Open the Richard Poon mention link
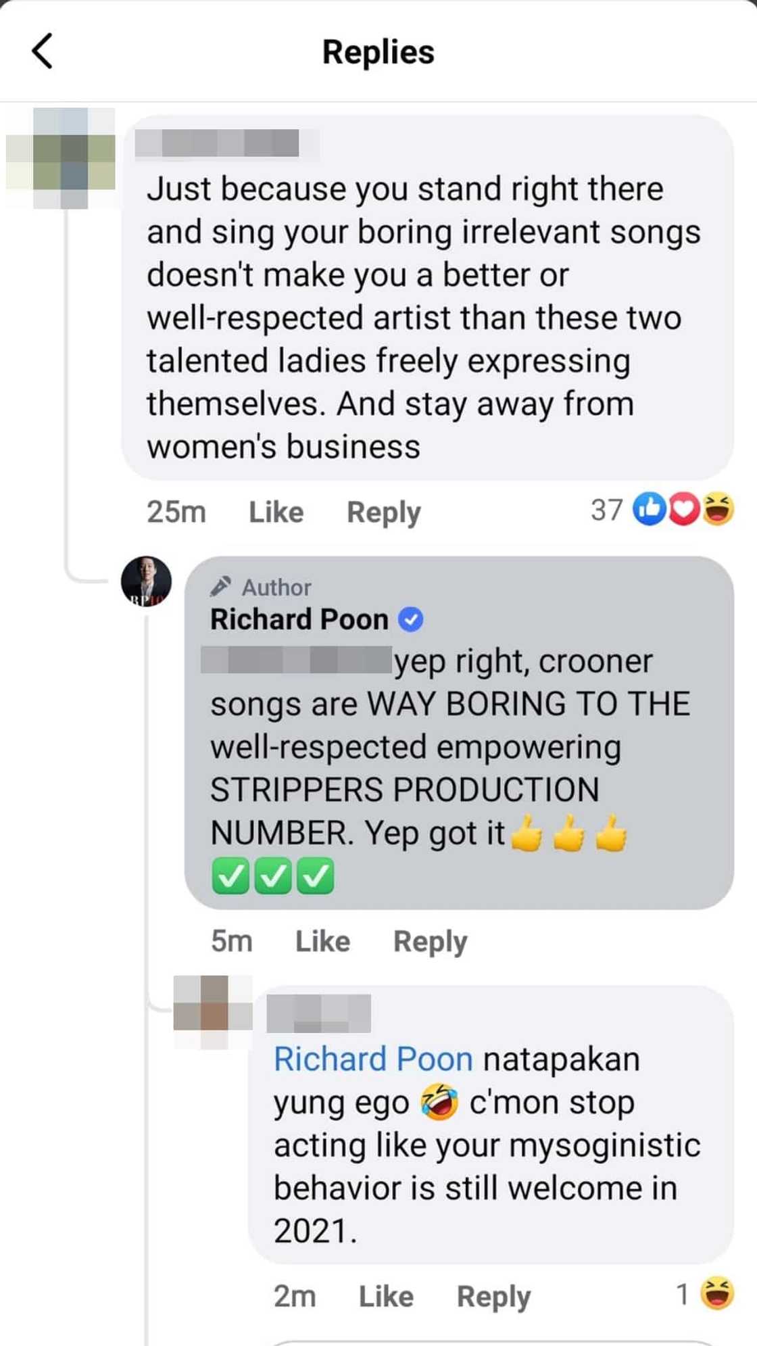 [373, 1059]
